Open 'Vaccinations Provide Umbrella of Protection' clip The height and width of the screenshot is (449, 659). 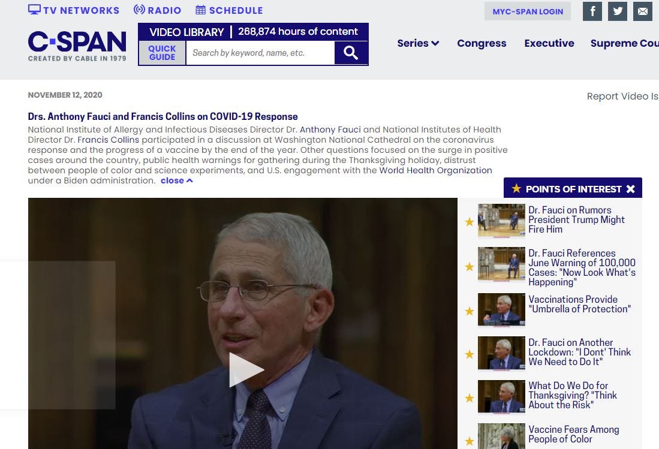point(580,304)
